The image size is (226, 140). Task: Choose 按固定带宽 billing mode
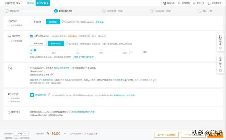coord(38,43)
